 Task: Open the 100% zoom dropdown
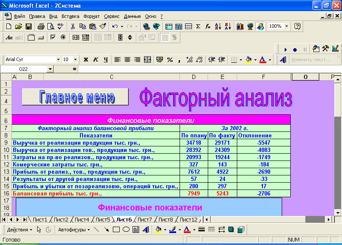coord(286,26)
